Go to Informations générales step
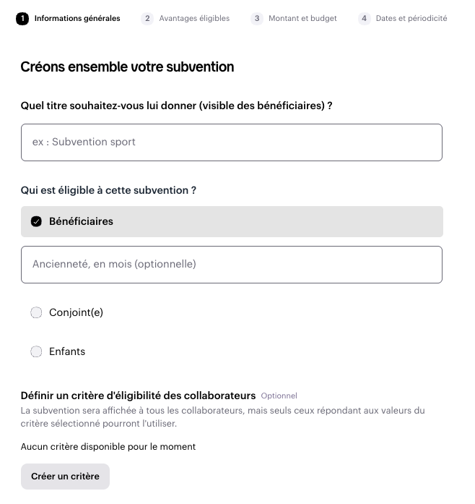This screenshot has width=475, height=504. coord(77,18)
